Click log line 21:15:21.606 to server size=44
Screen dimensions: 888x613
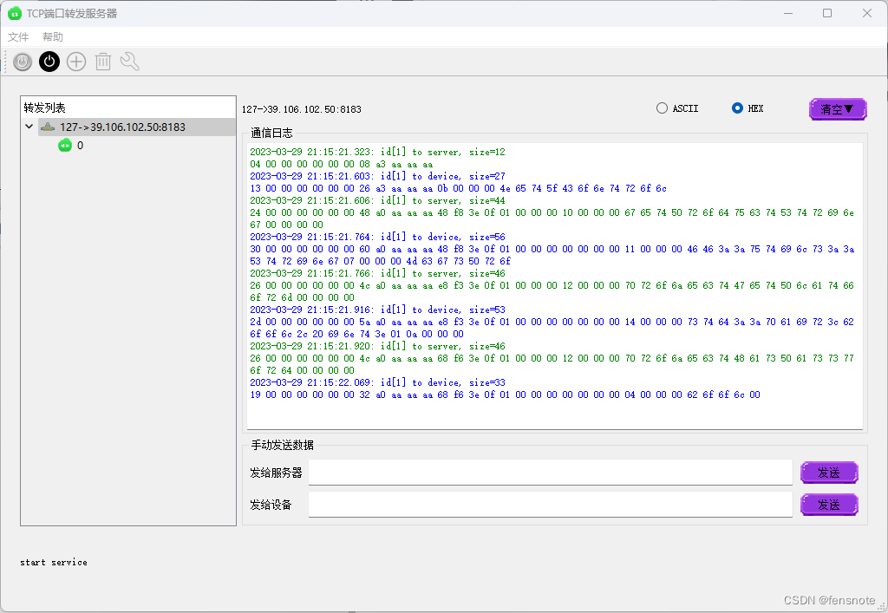(x=378, y=200)
